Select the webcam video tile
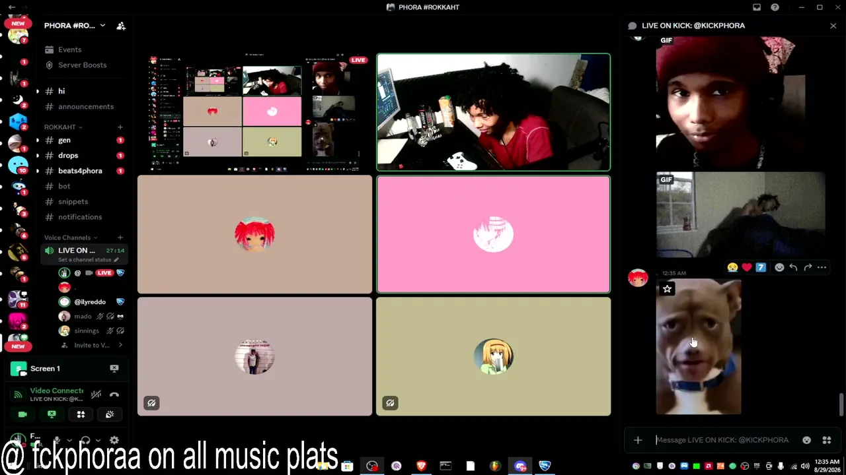This screenshot has width=846, height=475. pos(493,112)
